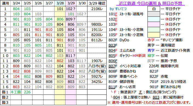The image size is (193, 106).
Task: Click the 8112レ cell
Action: coord(97,40)
